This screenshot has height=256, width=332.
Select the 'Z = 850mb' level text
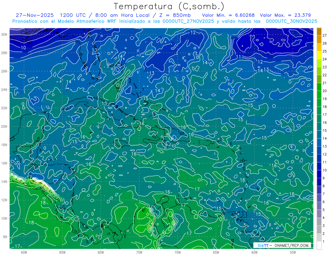tap(175, 15)
